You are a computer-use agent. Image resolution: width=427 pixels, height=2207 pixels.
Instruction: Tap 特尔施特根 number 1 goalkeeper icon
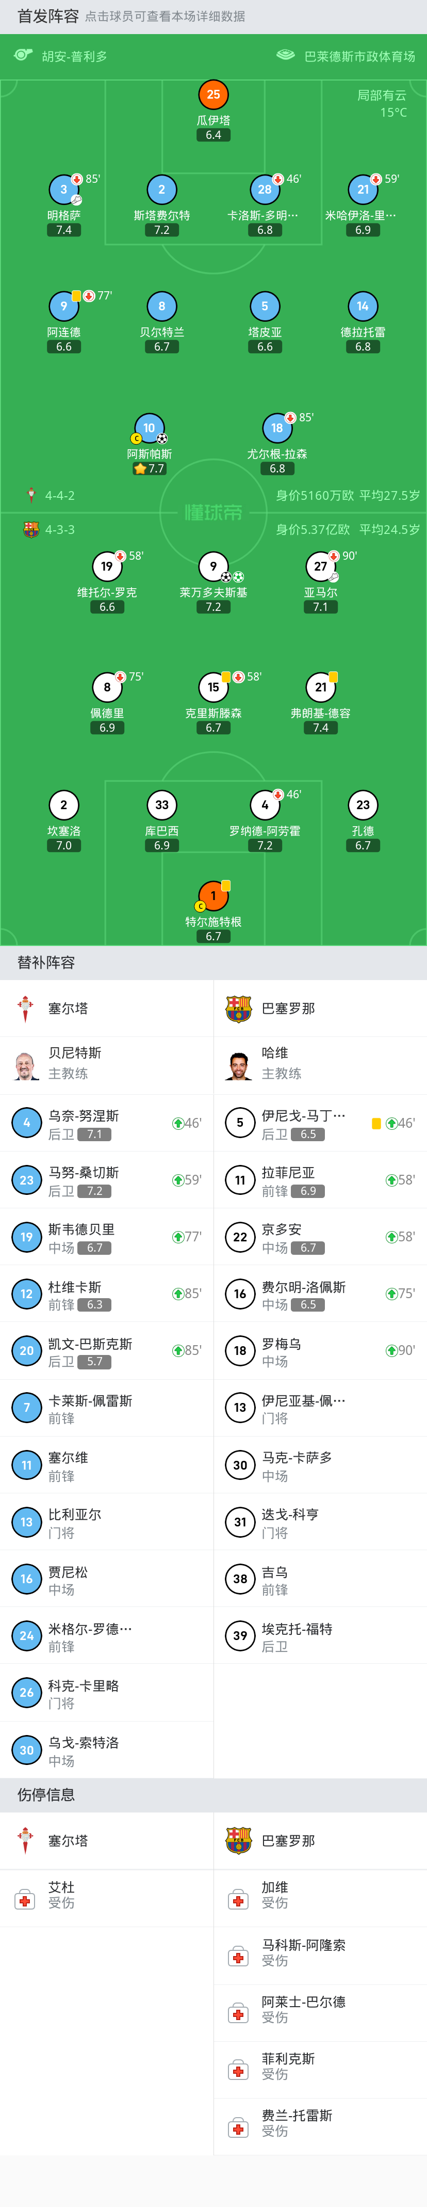(x=213, y=895)
